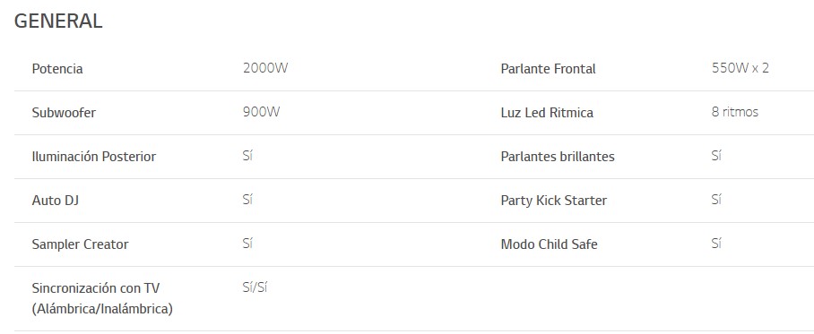Click the Sí value for Modo Child Safe

click(x=717, y=244)
